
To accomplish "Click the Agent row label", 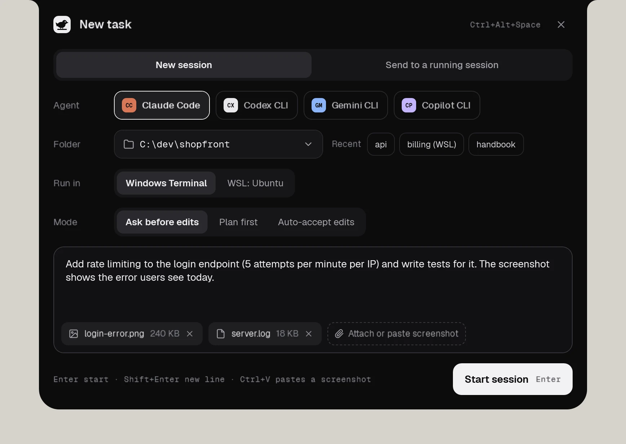I will point(66,105).
